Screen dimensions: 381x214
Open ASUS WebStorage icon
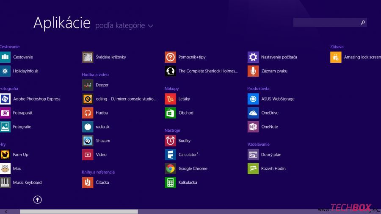point(253,99)
